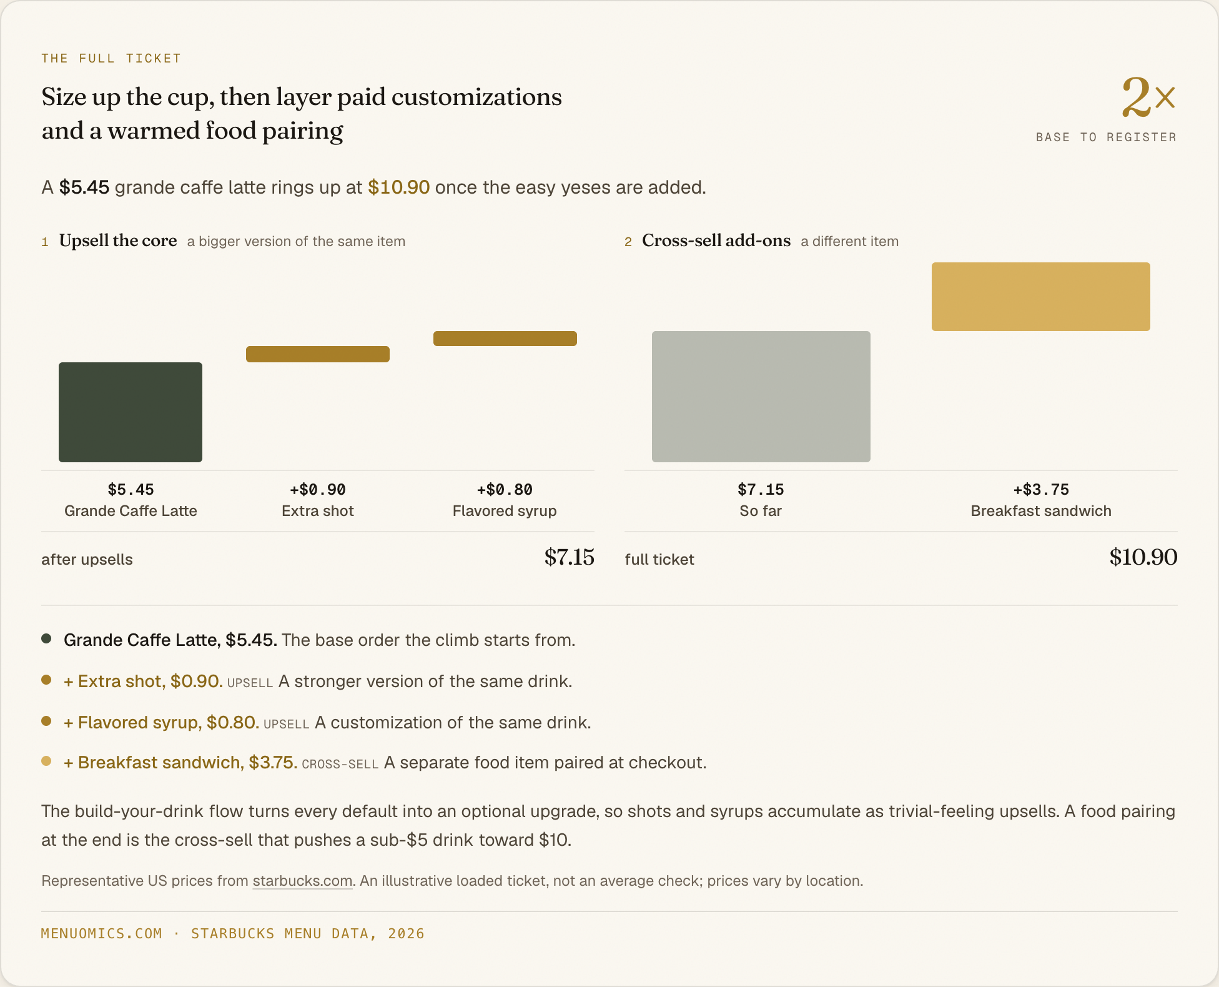
Task: Click THE FULL TICKET header label
Action: click(111, 58)
